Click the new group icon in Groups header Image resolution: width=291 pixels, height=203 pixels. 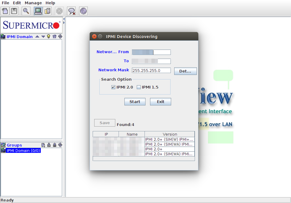click(43, 145)
